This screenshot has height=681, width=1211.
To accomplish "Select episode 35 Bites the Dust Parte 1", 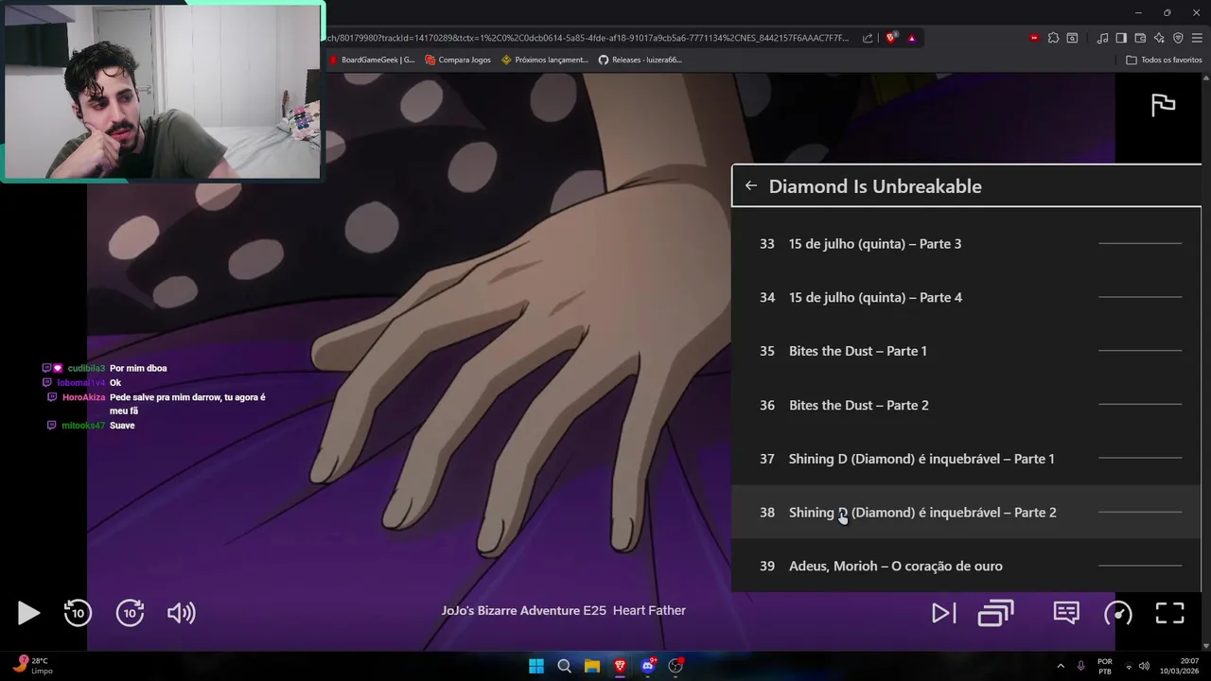I will 966,351.
